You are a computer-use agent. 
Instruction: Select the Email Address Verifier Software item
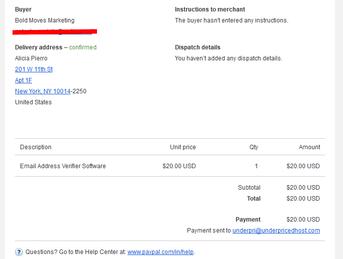(63, 166)
